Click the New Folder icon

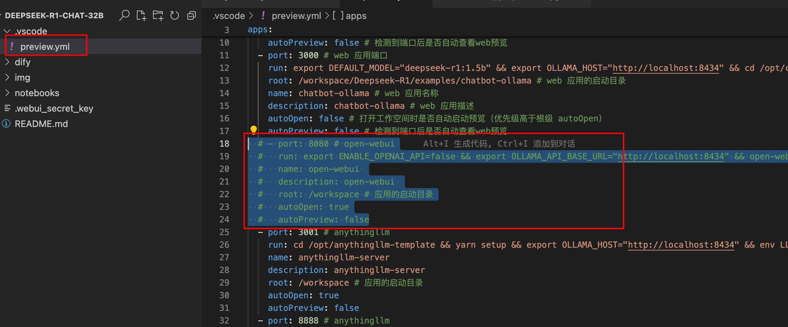(x=158, y=15)
